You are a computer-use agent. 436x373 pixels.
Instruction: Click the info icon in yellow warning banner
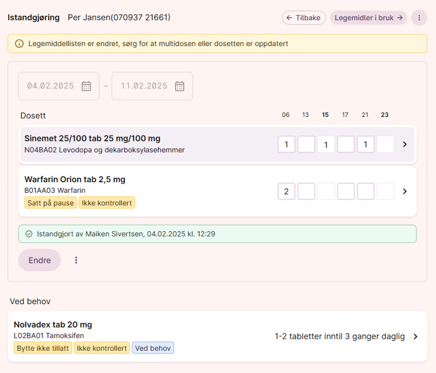pyautogui.click(x=19, y=44)
